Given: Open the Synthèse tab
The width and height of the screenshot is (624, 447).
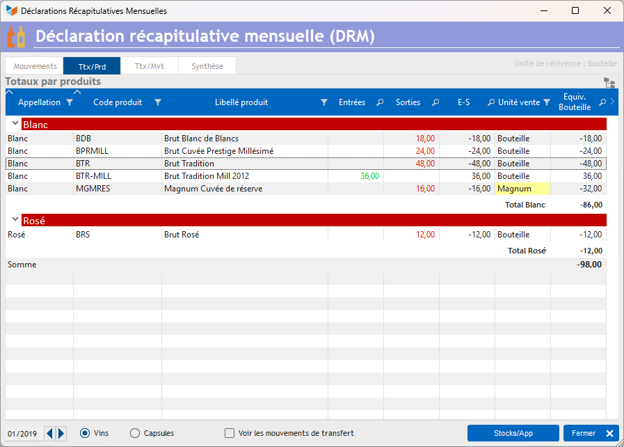Looking at the screenshot, I should [207, 66].
